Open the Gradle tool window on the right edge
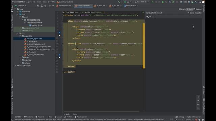This screenshot has width=216, height=121. 204,8
